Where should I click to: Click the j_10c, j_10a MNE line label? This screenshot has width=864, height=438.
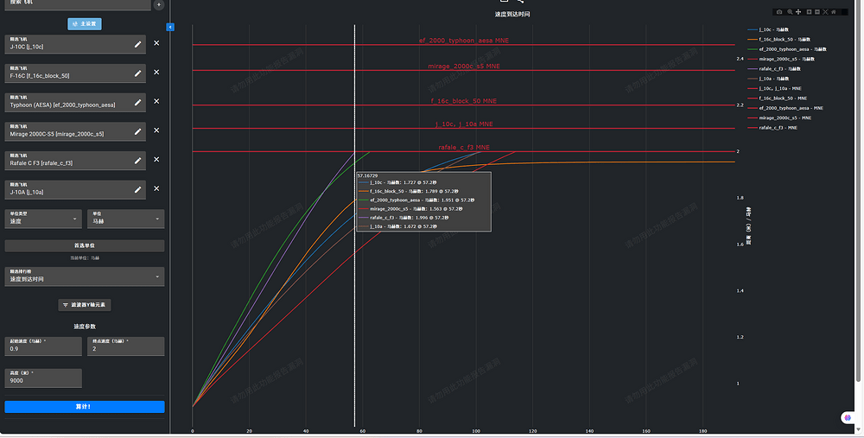464,124
